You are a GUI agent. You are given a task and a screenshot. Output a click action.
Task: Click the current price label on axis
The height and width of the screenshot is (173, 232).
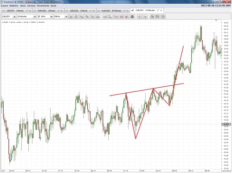[226, 124]
